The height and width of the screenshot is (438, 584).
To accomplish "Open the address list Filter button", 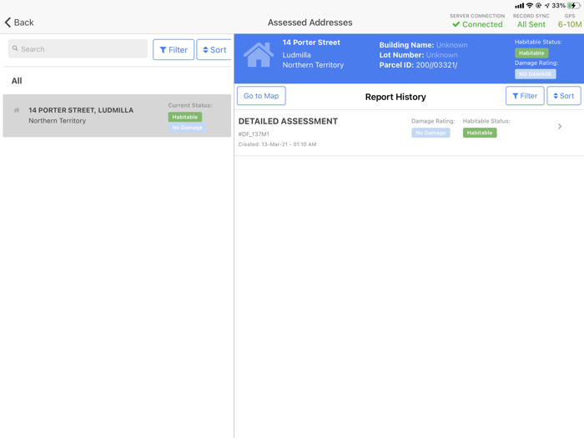I will [174, 49].
